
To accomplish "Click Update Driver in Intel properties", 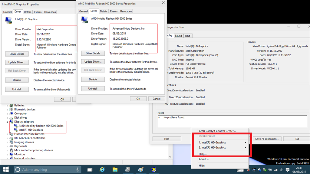I will (17, 62).
